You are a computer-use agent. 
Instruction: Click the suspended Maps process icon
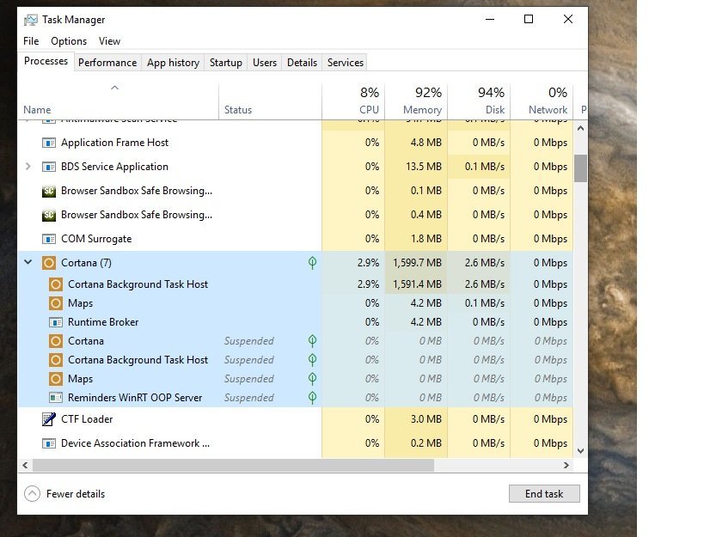pos(56,379)
